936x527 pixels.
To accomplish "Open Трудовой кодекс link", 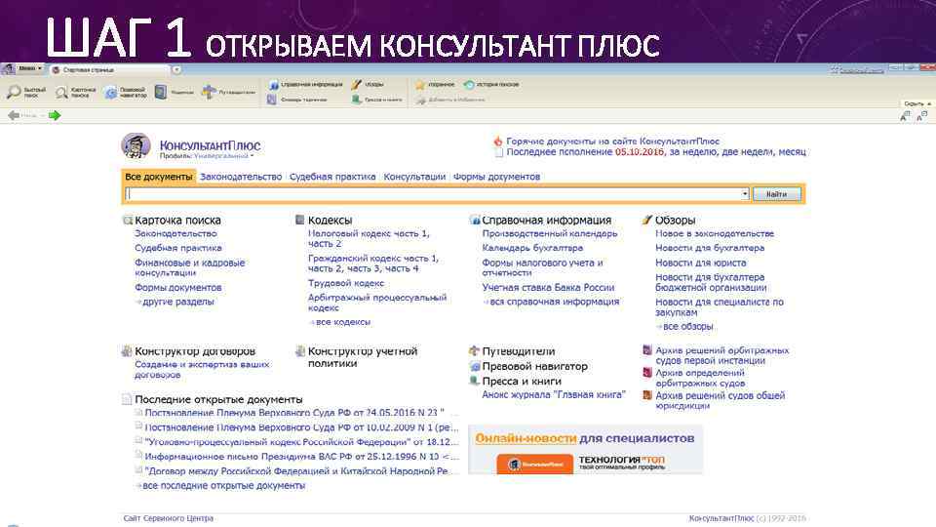I will coord(345,283).
